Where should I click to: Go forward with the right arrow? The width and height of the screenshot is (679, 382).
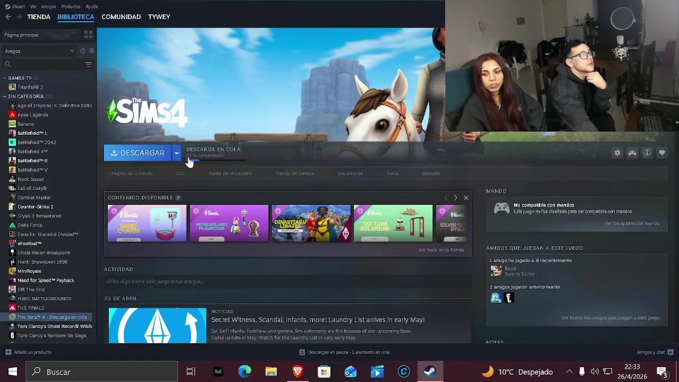point(19,17)
